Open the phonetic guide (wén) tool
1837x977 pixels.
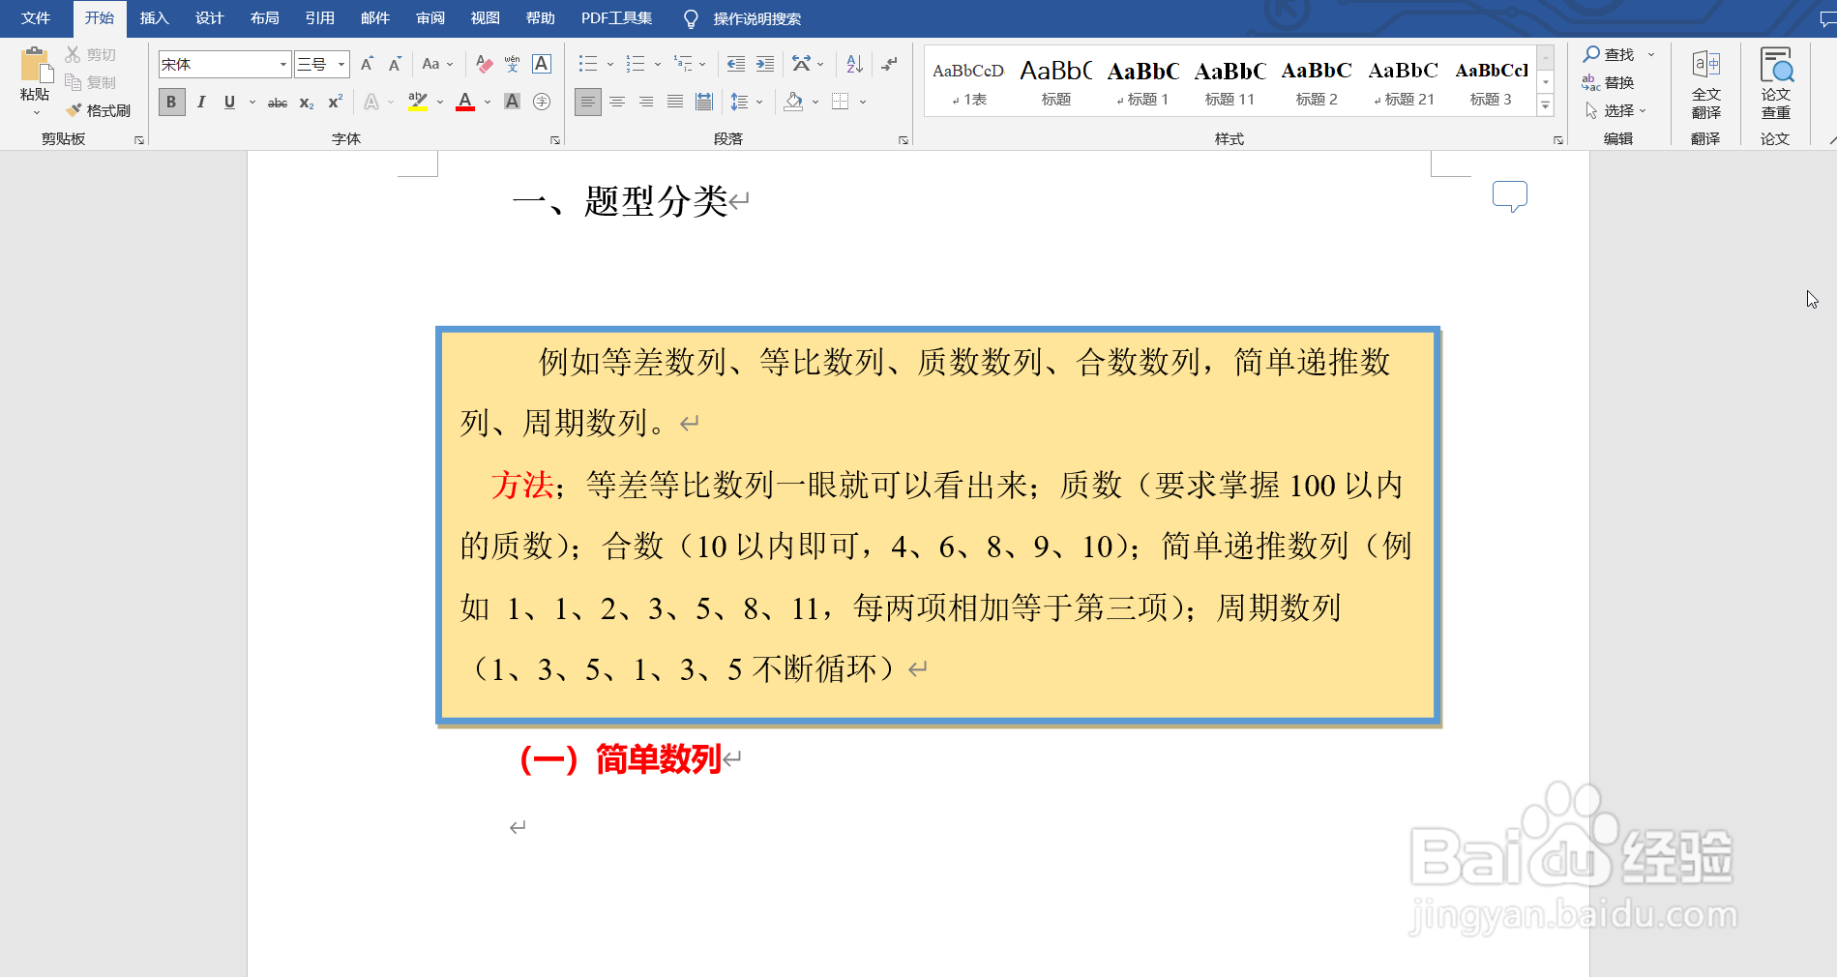(513, 64)
